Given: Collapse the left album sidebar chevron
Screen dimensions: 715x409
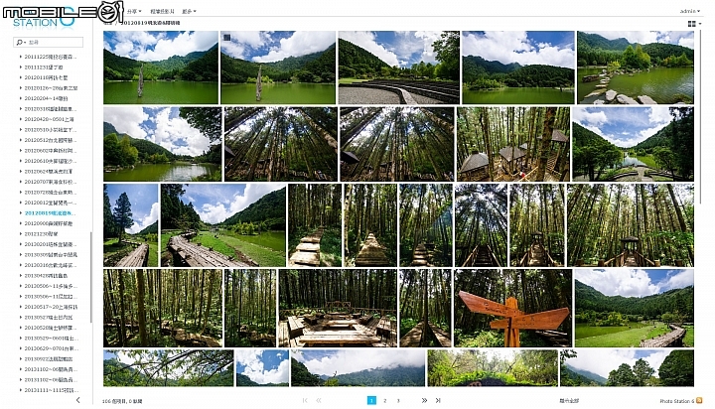Looking at the screenshot, I should pyautogui.click(x=78, y=400).
